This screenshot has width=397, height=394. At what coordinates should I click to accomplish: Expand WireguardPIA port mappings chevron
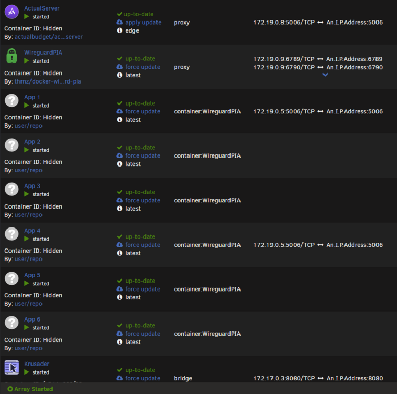[x=326, y=75]
